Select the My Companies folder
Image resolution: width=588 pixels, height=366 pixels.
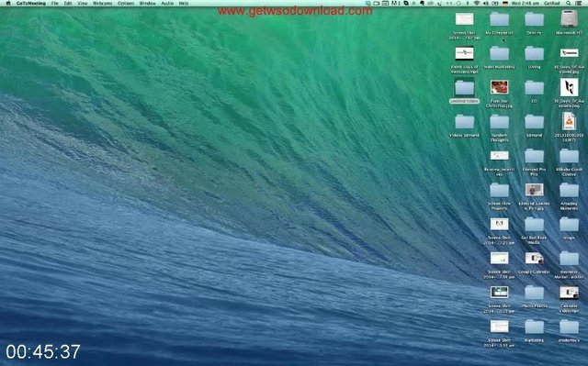click(499, 19)
